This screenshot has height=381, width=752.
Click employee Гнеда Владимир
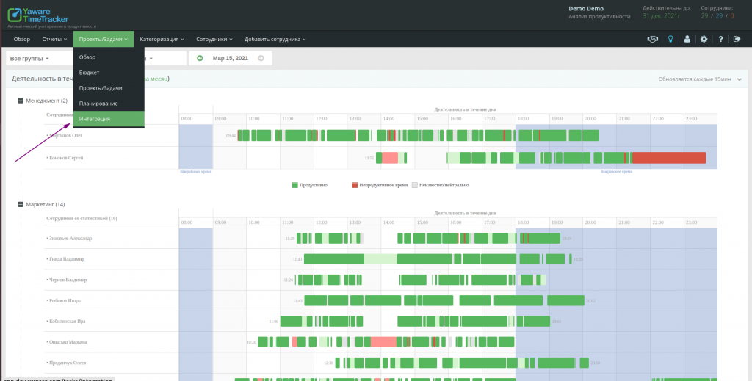[65, 259]
